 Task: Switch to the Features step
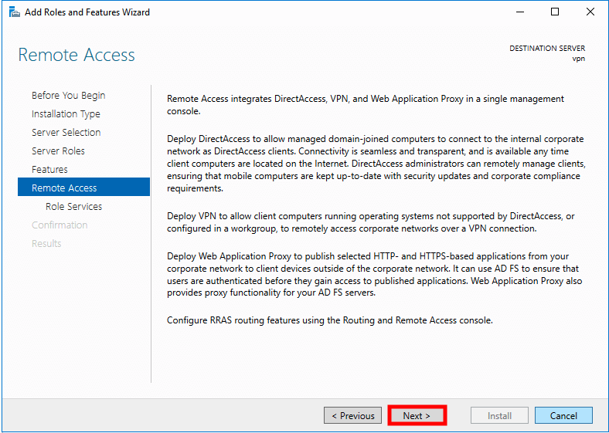49,170
